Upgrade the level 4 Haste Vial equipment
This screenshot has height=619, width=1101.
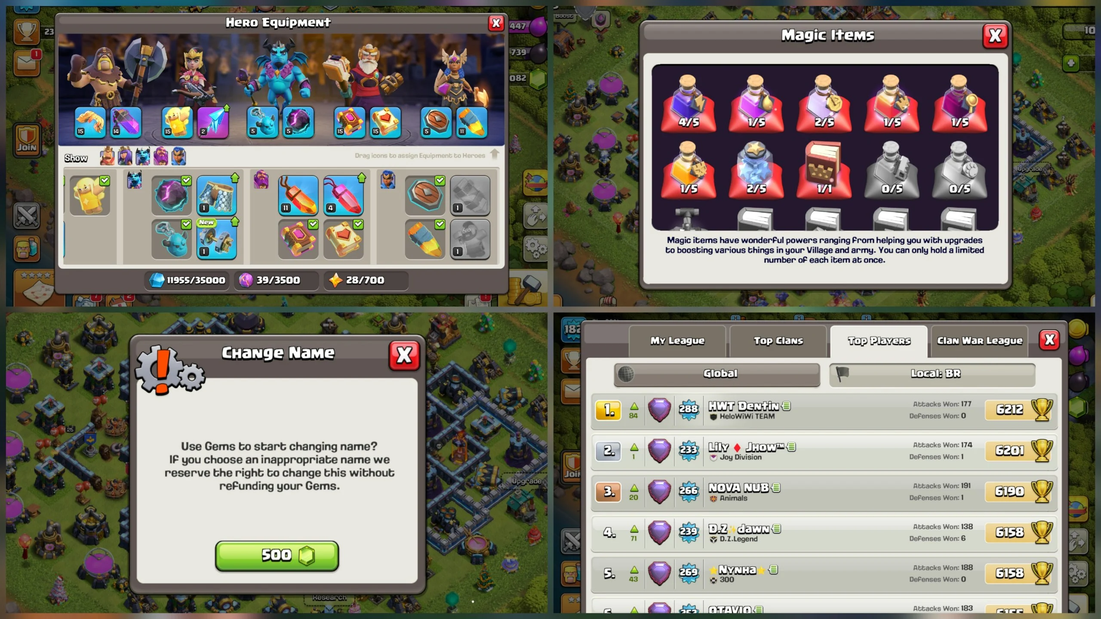tap(343, 196)
